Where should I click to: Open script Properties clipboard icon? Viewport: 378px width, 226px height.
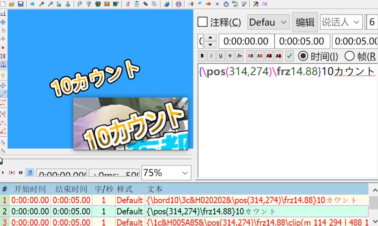coord(137,4)
